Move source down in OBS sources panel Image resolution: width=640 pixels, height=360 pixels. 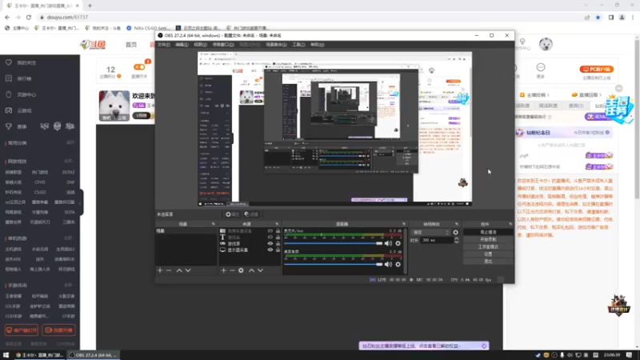pos(261,270)
